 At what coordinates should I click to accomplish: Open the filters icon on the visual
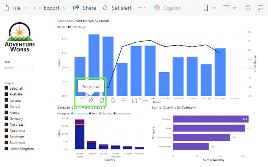124,100
